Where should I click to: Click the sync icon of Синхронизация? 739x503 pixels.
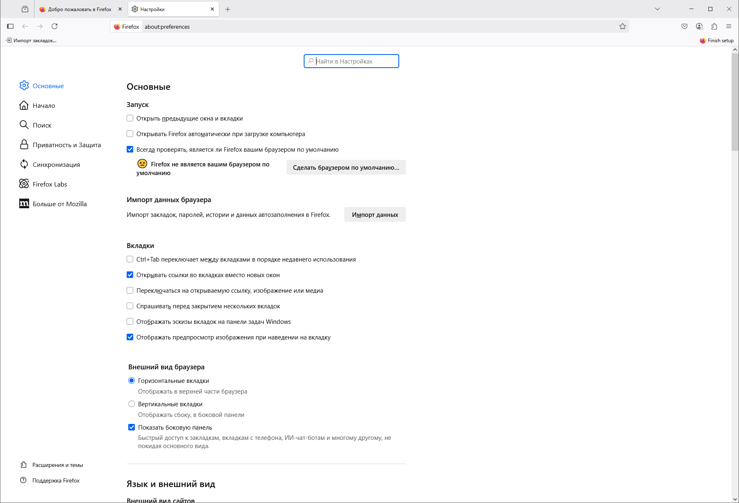click(24, 164)
